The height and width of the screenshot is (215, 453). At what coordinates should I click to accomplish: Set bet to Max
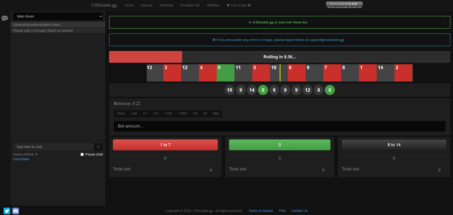[x=216, y=114]
